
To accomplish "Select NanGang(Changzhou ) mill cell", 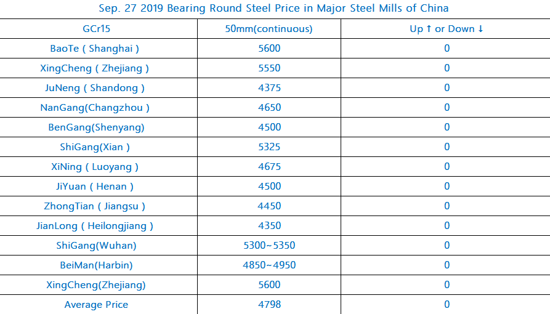I will [95, 108].
